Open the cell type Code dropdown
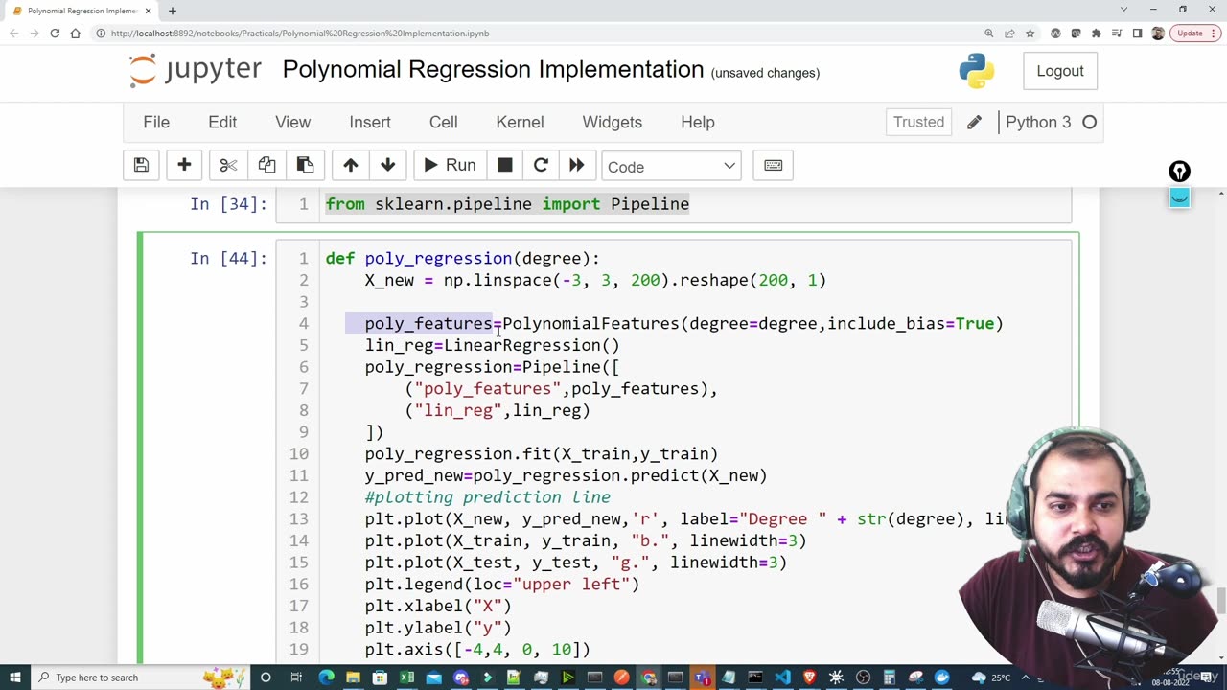 tap(671, 167)
